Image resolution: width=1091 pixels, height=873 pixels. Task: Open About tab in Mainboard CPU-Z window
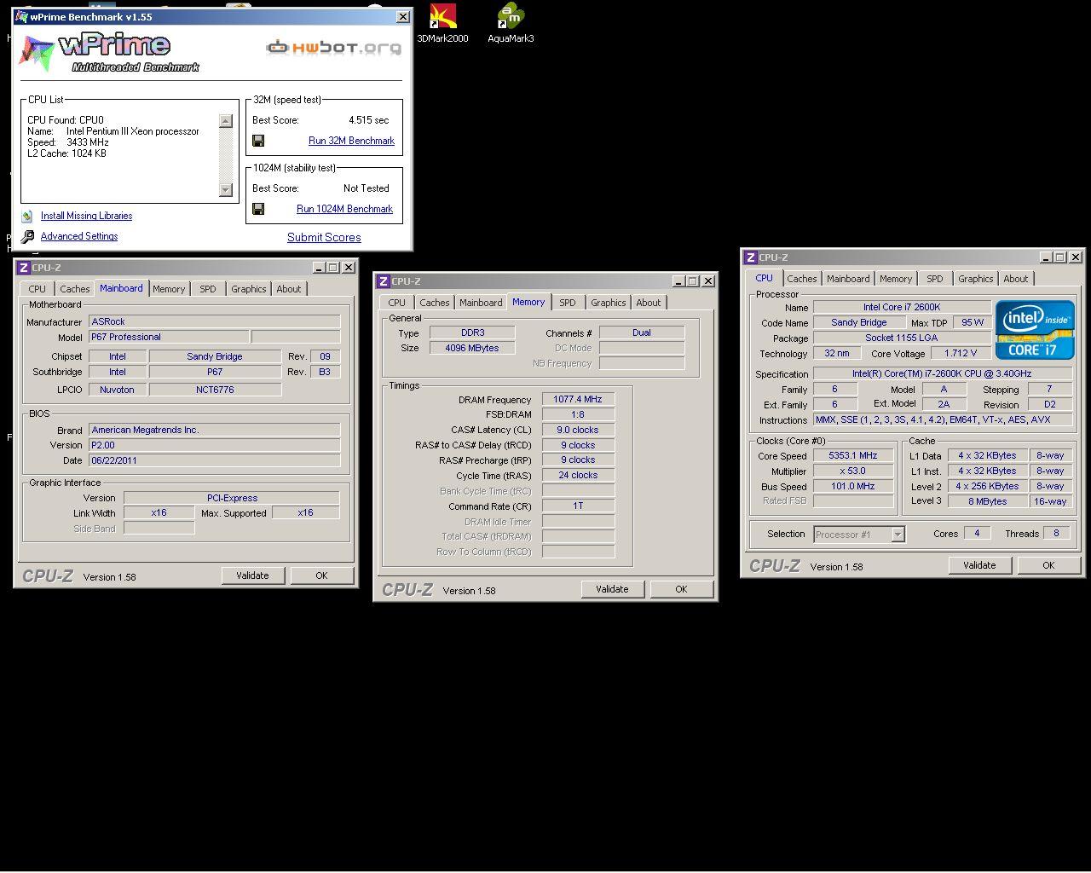pos(289,289)
